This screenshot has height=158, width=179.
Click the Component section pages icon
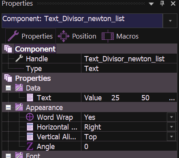pos(8,49)
